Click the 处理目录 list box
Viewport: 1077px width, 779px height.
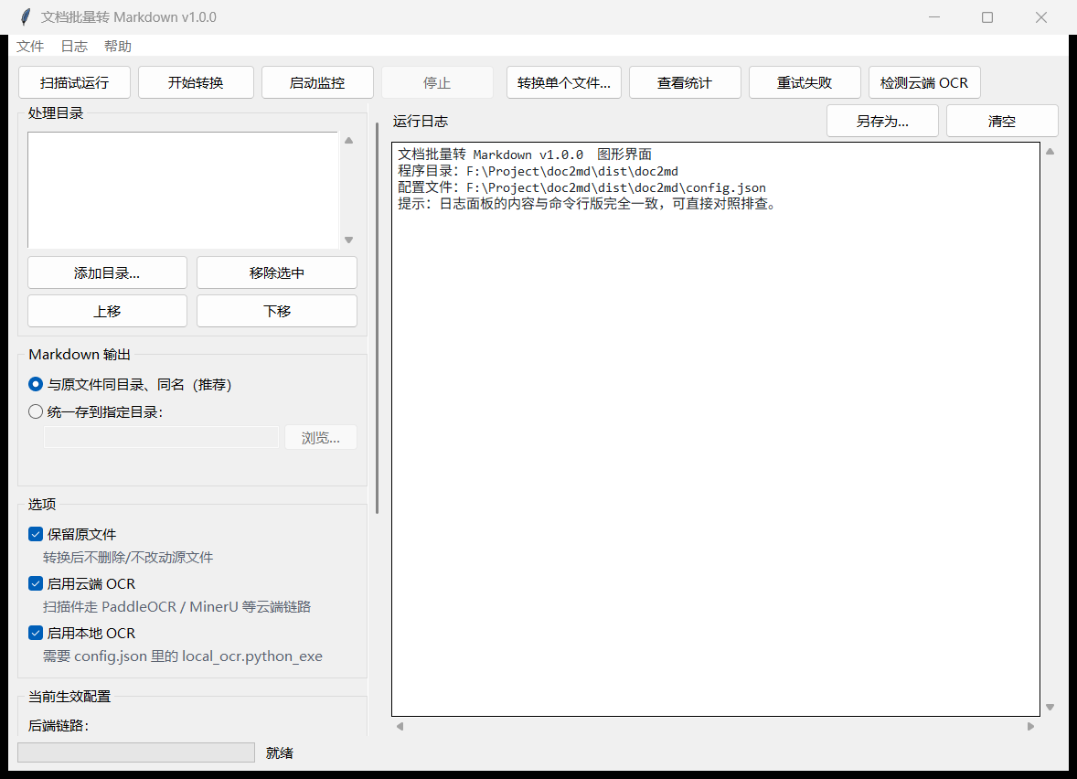coord(183,189)
